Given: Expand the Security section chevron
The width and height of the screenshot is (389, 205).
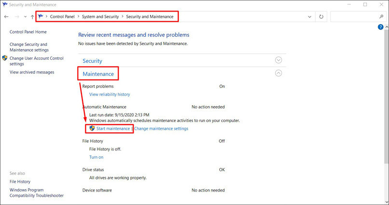Looking at the screenshot, I should click(x=278, y=60).
